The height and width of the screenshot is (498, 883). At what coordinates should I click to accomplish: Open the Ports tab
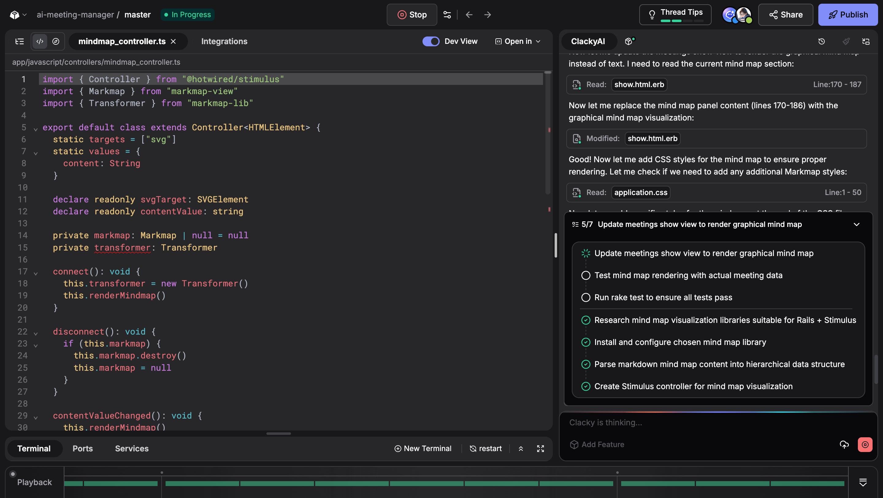[x=82, y=449]
